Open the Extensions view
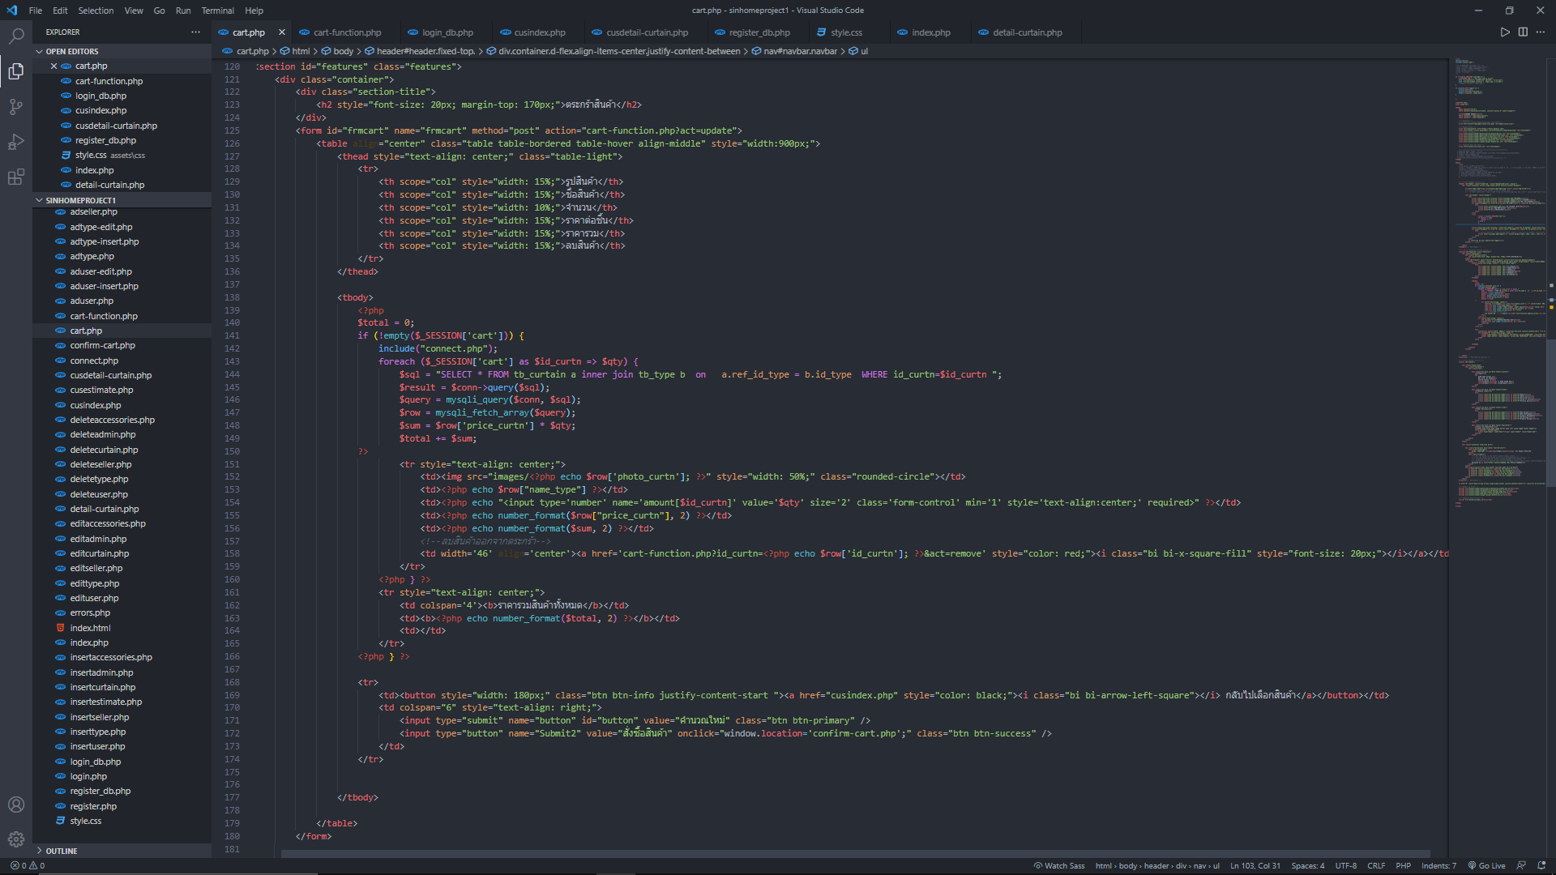The height and width of the screenshot is (875, 1556). coord(15,177)
